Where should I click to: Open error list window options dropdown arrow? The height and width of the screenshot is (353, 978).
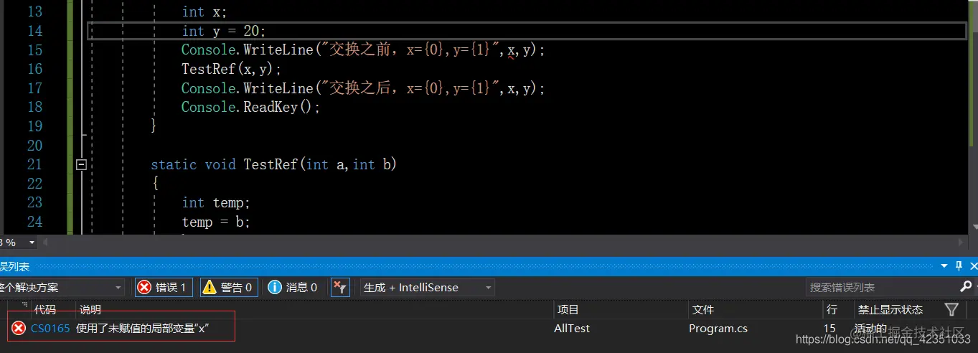pos(944,266)
